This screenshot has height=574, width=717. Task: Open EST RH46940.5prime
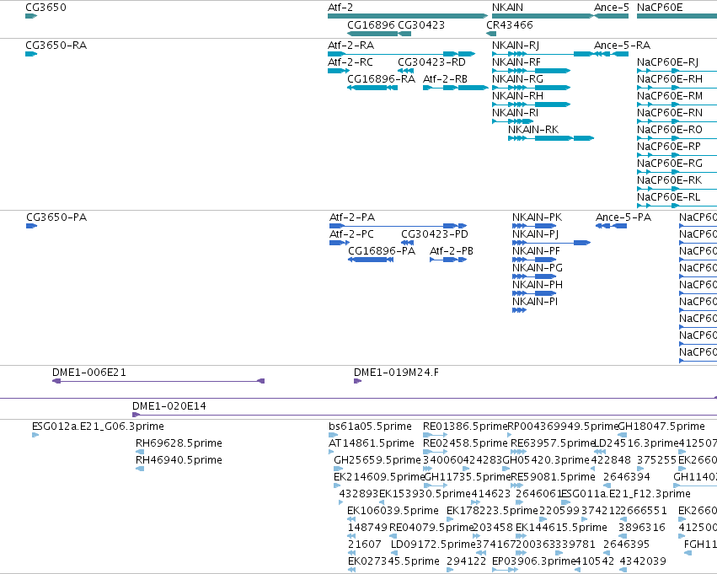179,459
